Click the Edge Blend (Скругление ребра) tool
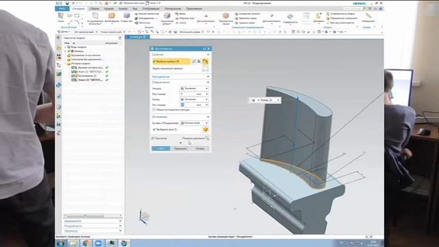Screen dimensions: 439x247 (x=167, y=19)
